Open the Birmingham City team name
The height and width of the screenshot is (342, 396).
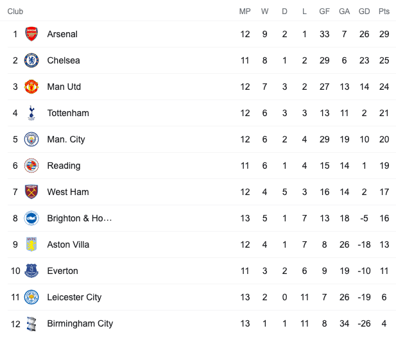pos(80,323)
